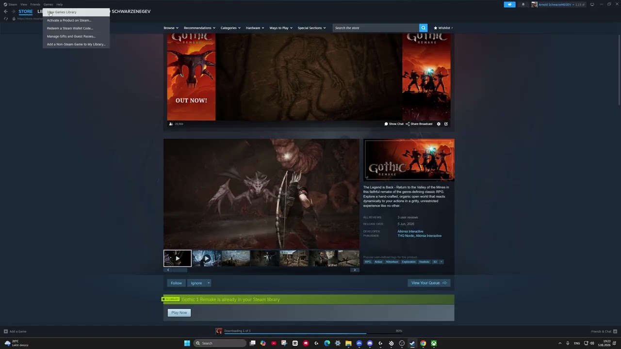Select Add a Non-Steam Game to My Library
Screen dimensions: 621x349
[76, 44]
